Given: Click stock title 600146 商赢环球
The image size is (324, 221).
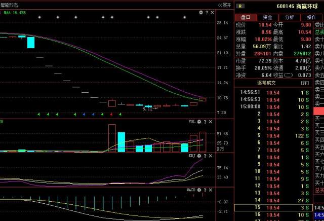Looking at the screenshot, I should (x=297, y=6).
